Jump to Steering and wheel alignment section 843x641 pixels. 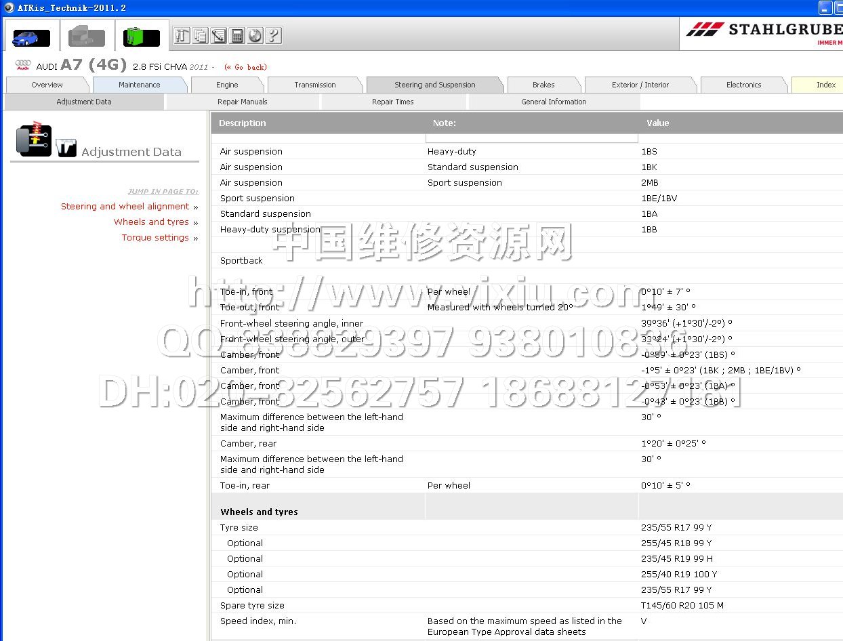[x=125, y=207]
